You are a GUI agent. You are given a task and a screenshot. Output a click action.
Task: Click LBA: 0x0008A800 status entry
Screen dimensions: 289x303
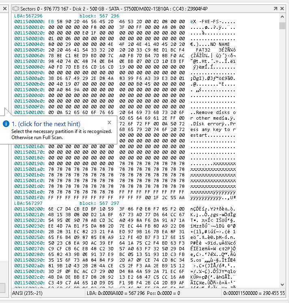tap(134, 293)
